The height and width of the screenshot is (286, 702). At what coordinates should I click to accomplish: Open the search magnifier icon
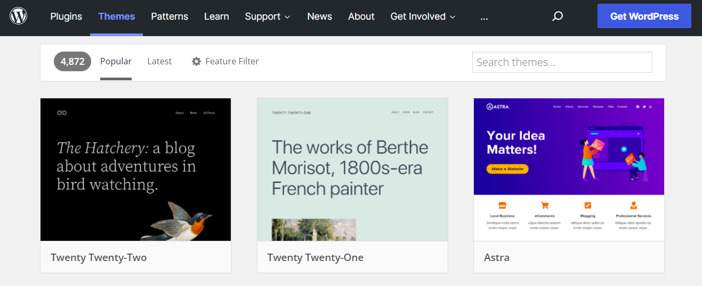(x=558, y=16)
